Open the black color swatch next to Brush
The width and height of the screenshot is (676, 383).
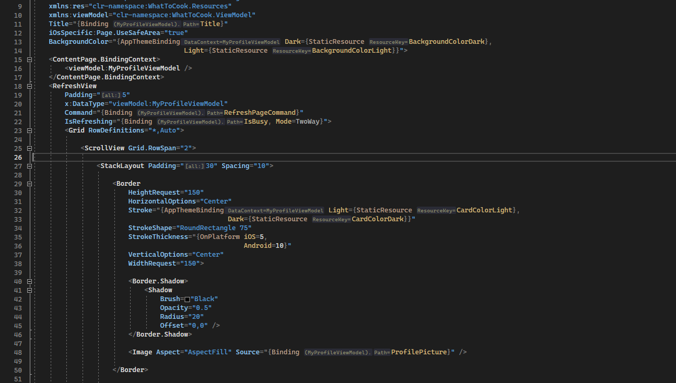pyautogui.click(x=186, y=298)
